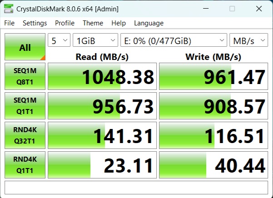The height and width of the screenshot is (198, 273).
Task: Start all benchmarks with the All button
Action: tap(25, 47)
